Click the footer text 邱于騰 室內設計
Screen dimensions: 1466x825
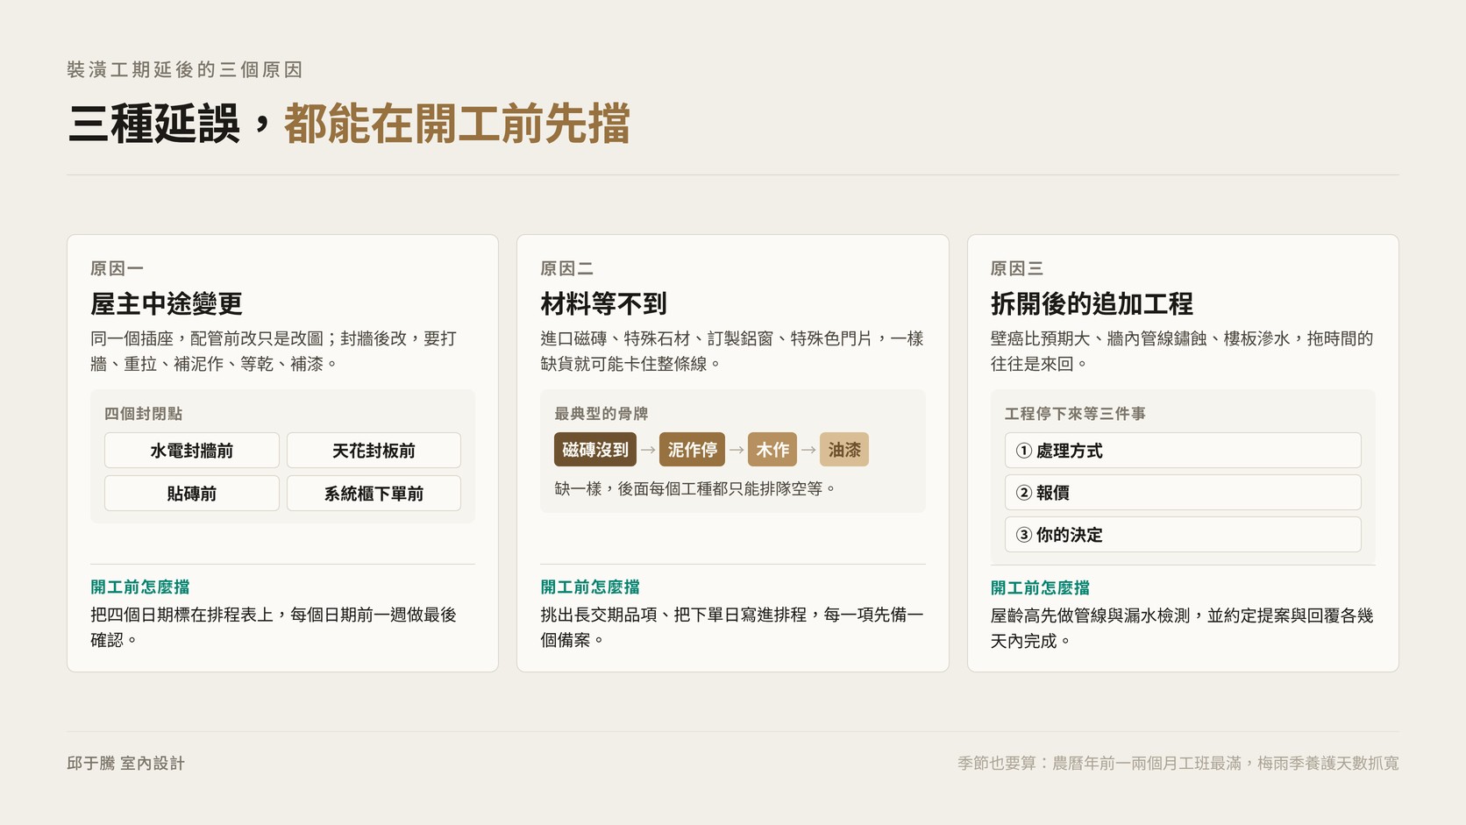(125, 764)
